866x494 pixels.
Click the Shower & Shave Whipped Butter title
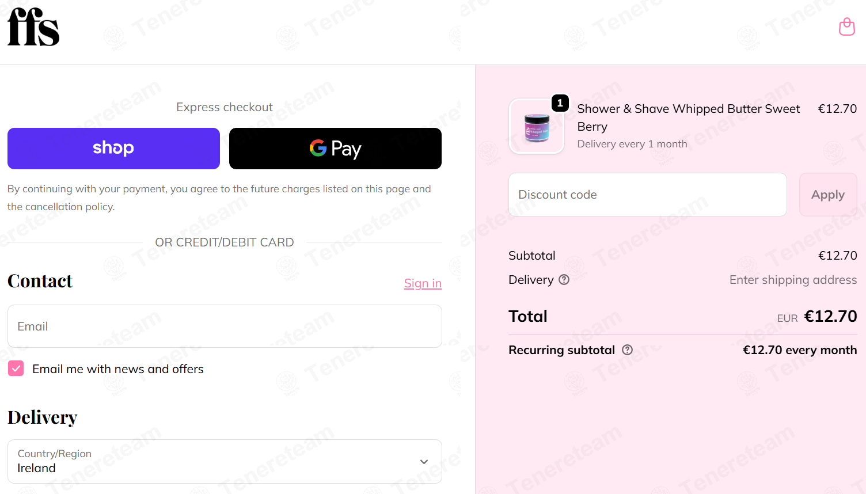pos(689,117)
